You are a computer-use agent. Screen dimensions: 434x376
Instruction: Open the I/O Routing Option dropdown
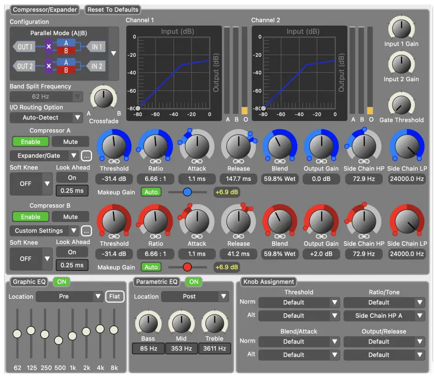pyautogui.click(x=46, y=117)
